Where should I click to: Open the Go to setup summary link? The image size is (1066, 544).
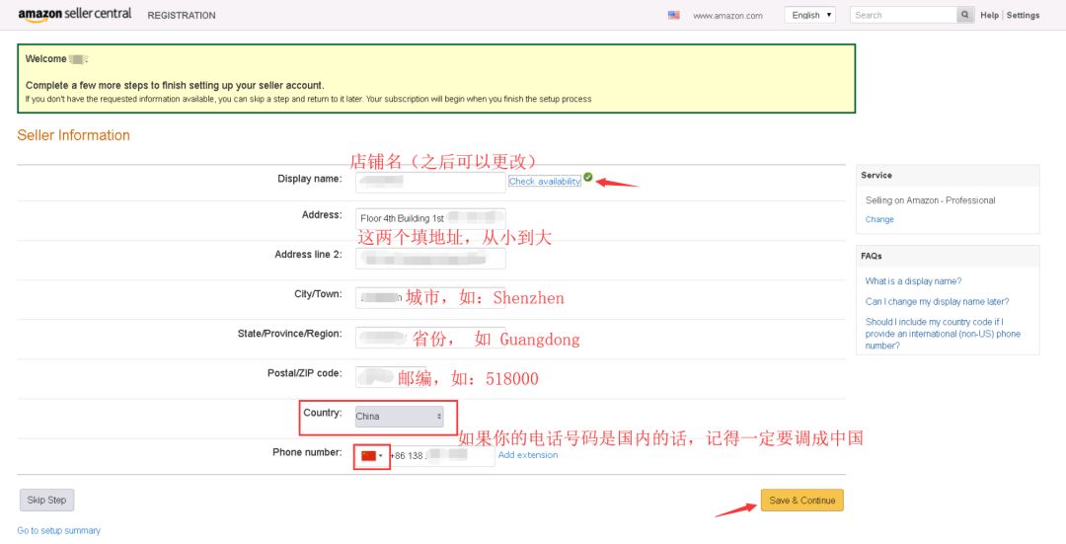coord(58,531)
